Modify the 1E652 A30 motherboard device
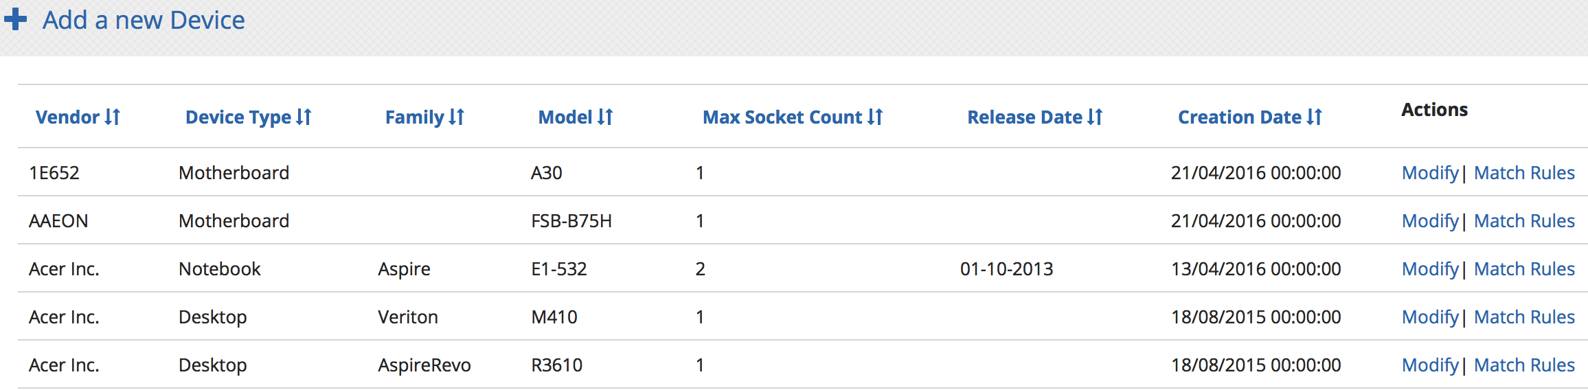This screenshot has height=390, width=1588. [x=1430, y=173]
